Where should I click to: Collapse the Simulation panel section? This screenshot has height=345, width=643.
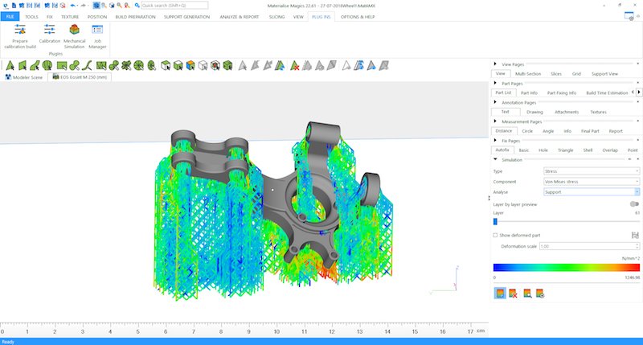click(495, 159)
